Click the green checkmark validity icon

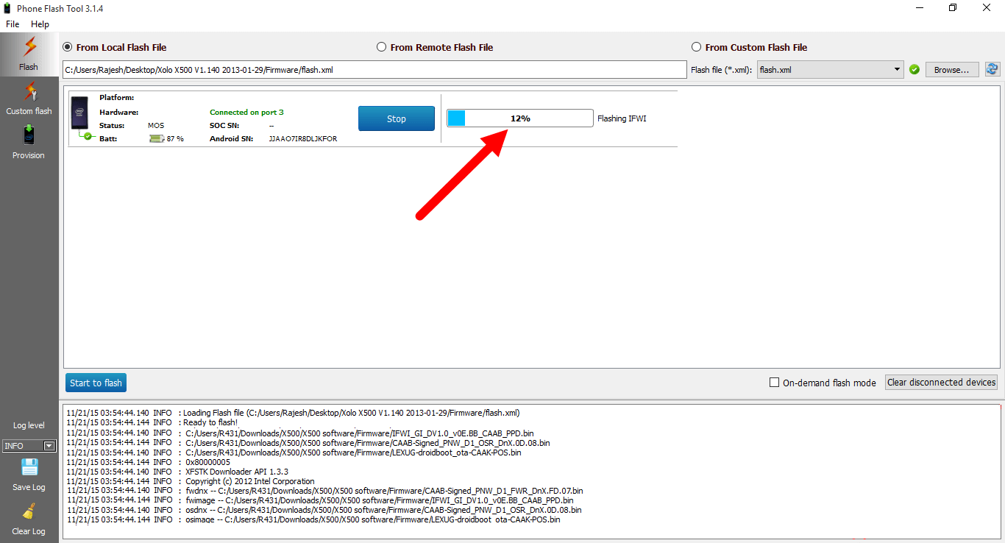coord(915,70)
